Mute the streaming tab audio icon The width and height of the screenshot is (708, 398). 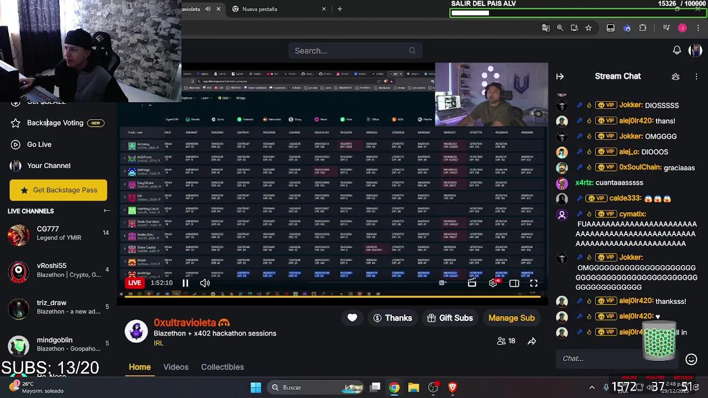pos(208,9)
